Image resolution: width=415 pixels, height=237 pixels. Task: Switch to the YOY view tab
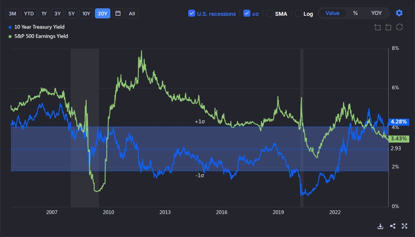tap(376, 13)
